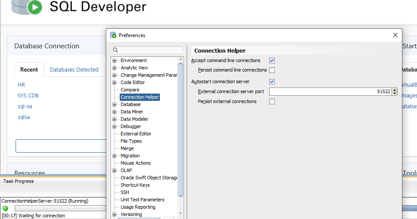417x219 pixels.
Task: Select Usage Reporting item
Action: pos(138,207)
